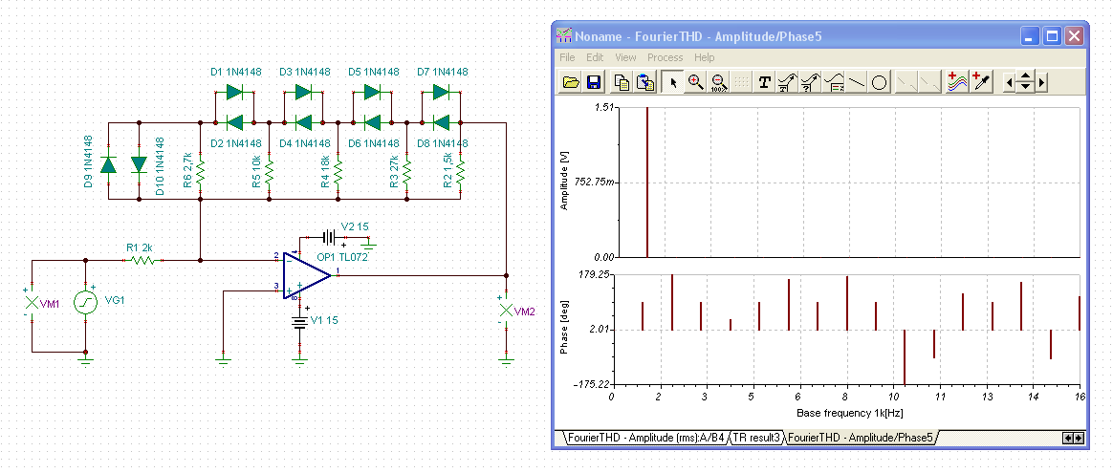Click the red-plus eyedropper icon
The height and width of the screenshot is (473, 1113).
pos(981,83)
